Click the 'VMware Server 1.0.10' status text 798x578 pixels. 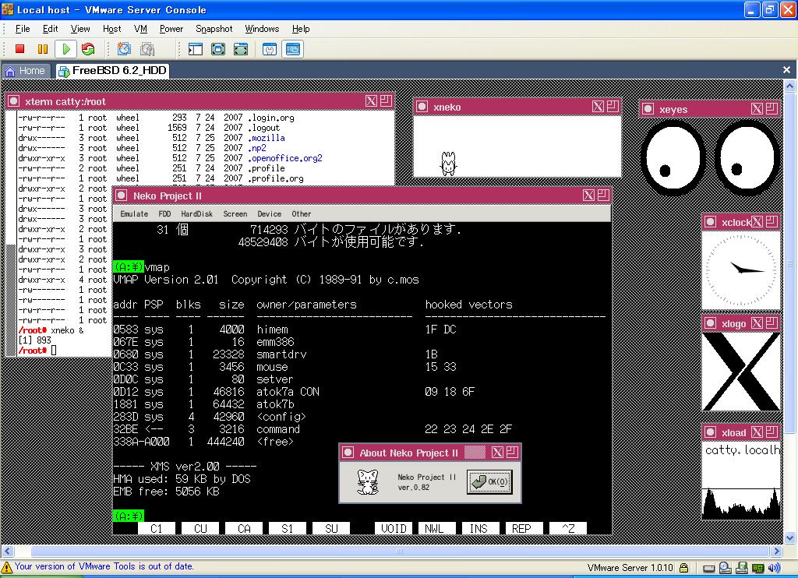point(630,568)
